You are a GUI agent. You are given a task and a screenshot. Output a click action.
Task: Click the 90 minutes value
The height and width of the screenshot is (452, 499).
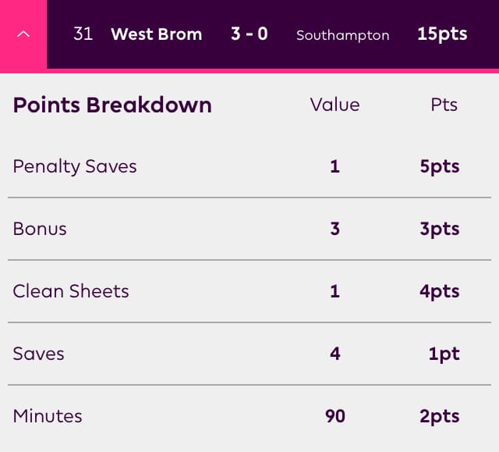tap(335, 416)
